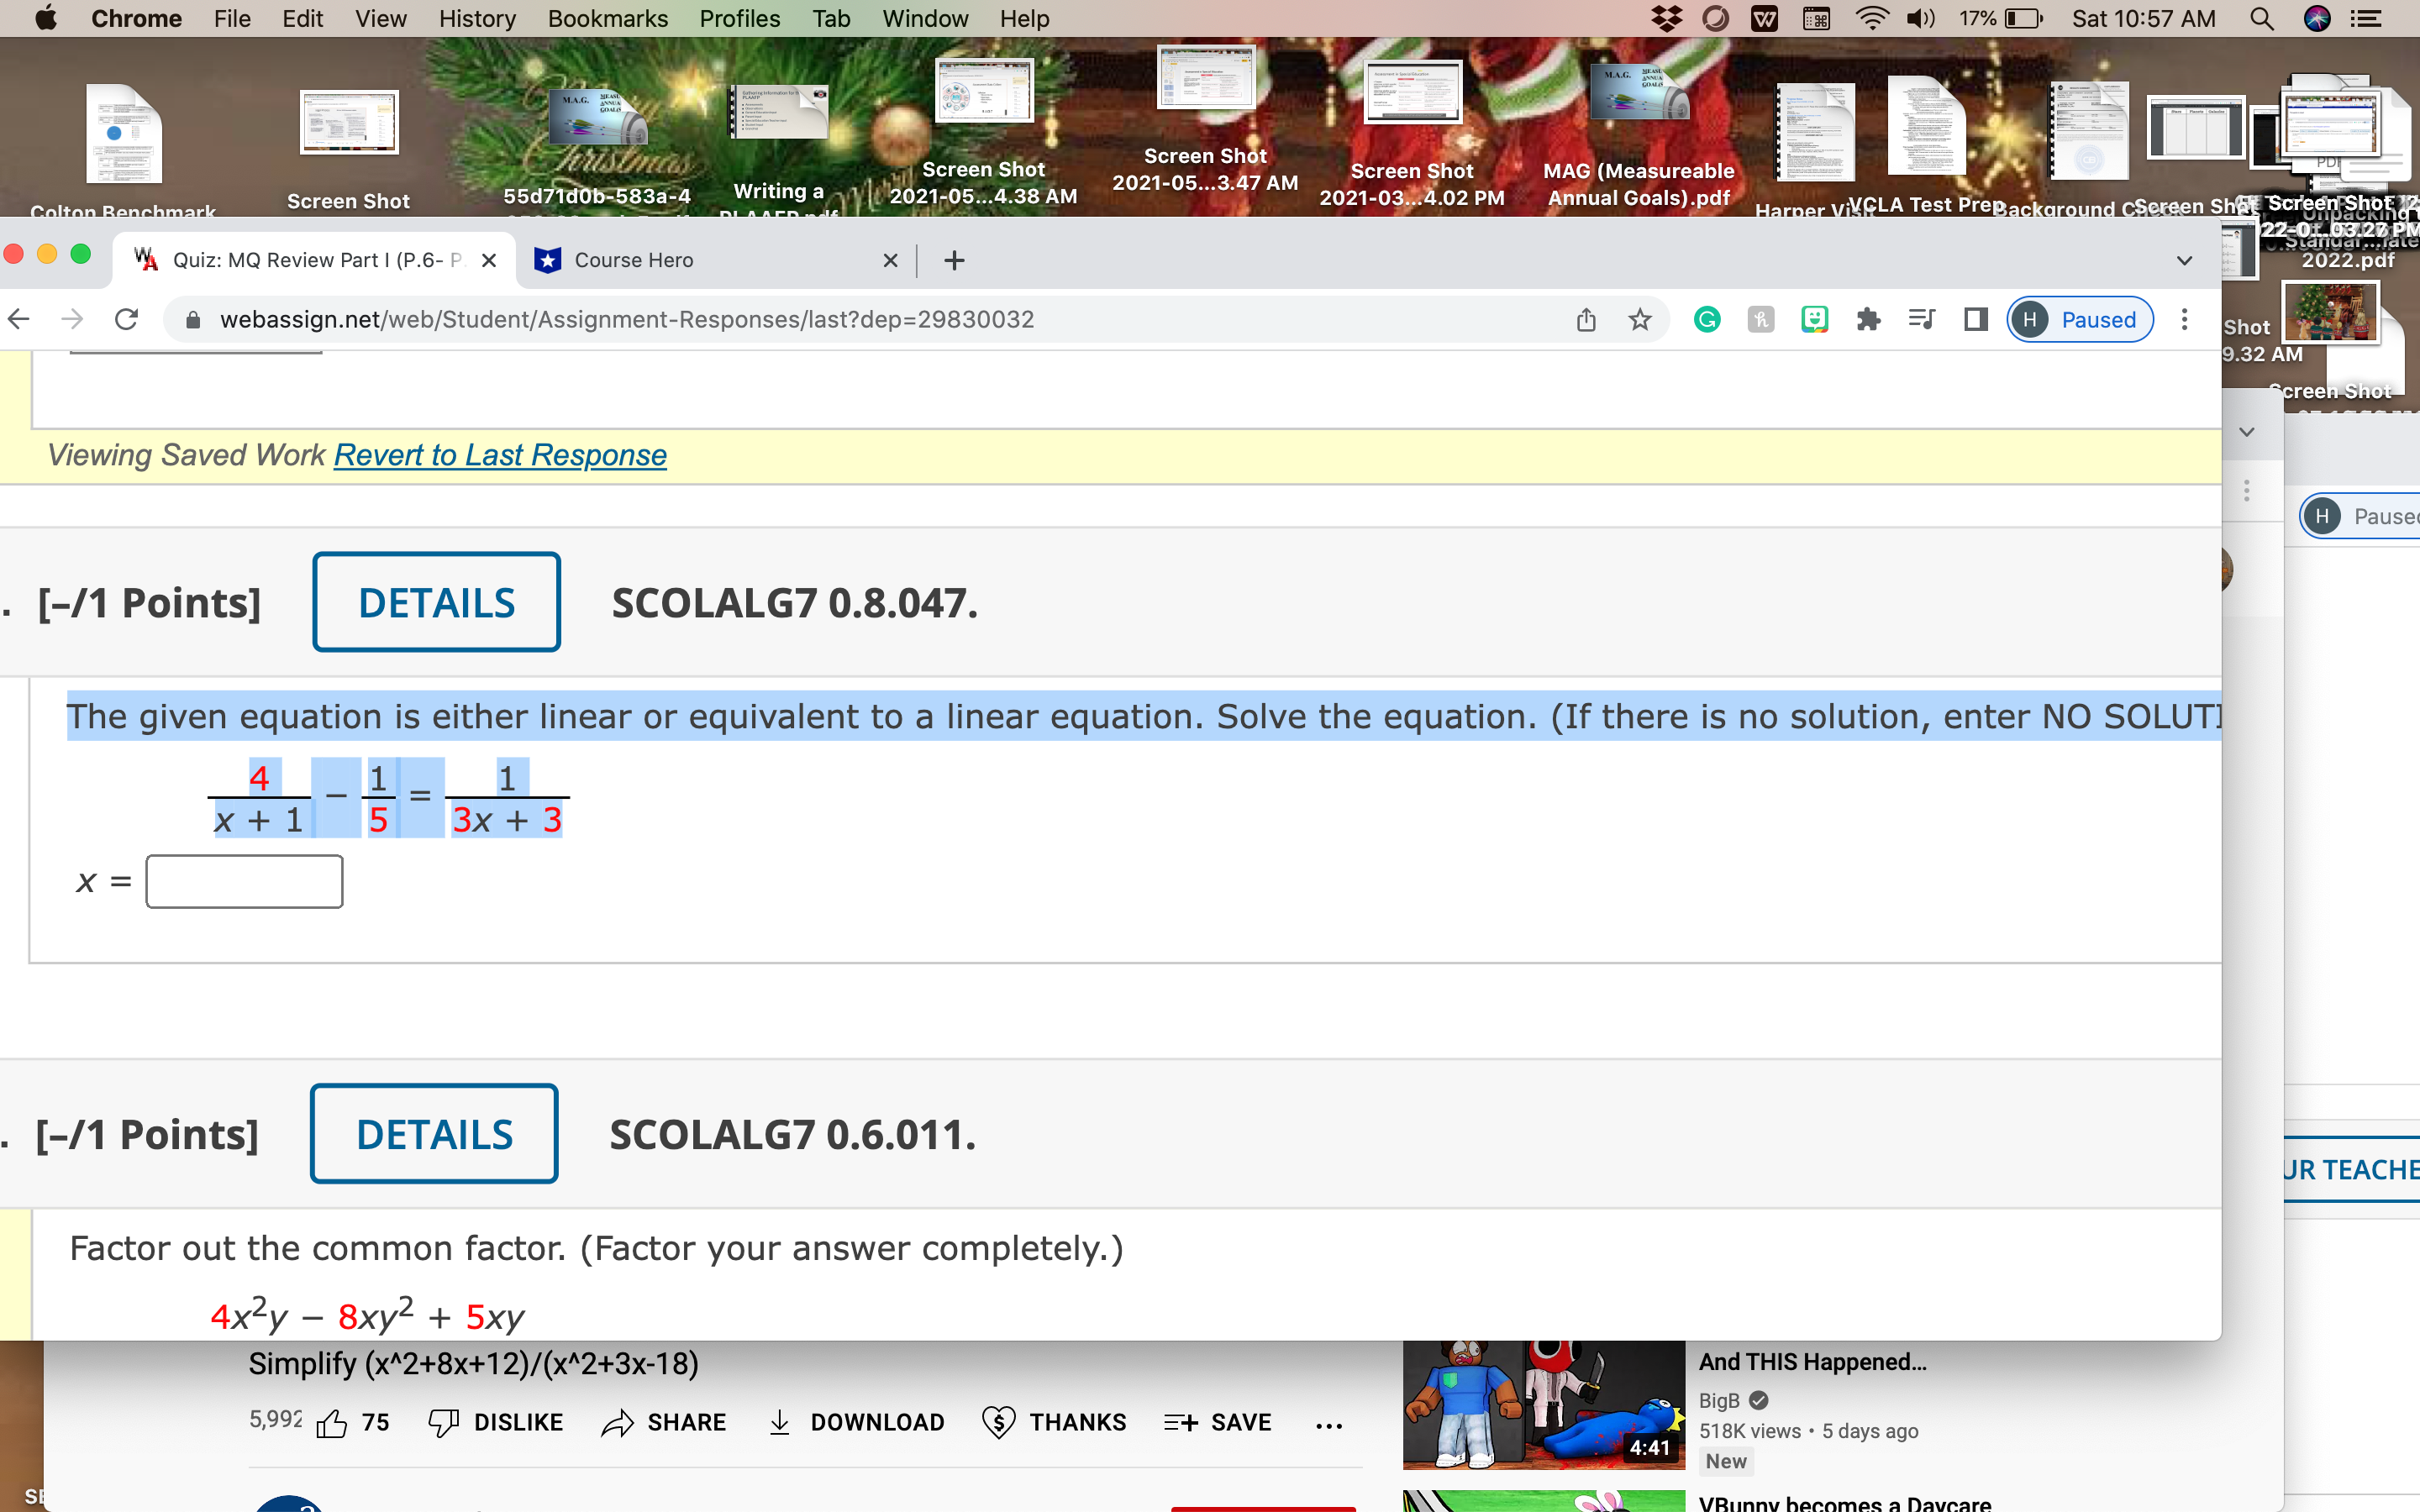Open Spotlight search from the menu bar
This screenshot has height=1512, width=2420.
point(2262,18)
